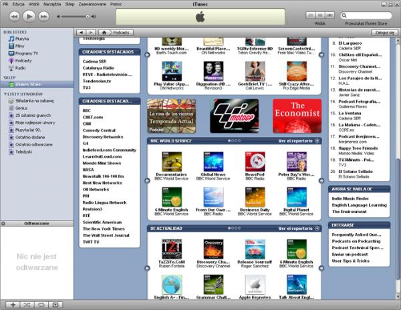Open Podcasty library in sidebar
The width and height of the screenshot is (401, 310).
[23, 61]
